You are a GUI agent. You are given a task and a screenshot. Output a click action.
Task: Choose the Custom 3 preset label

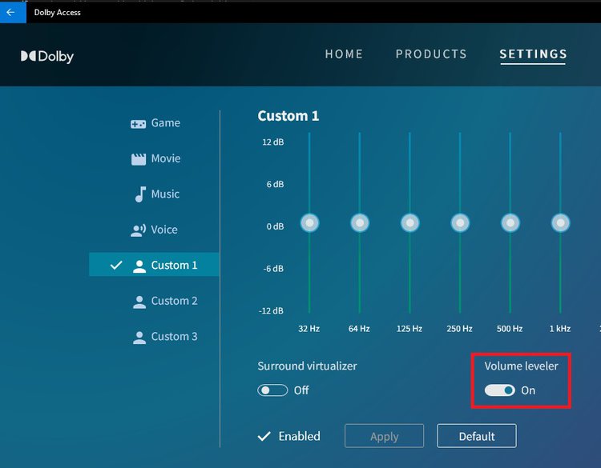click(174, 336)
